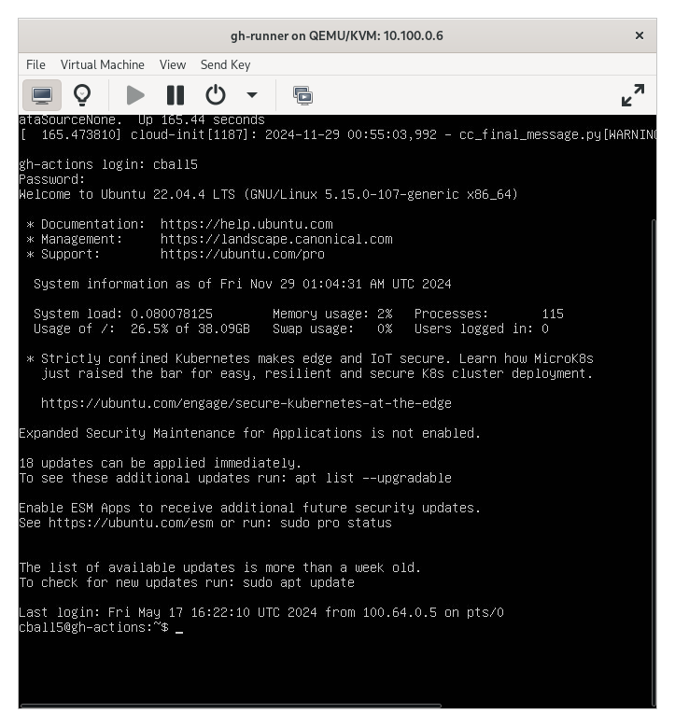Image resolution: width=675 pixels, height=727 pixels.
Task: Click the 'Usage of /: 26.5% of 38.09GB' text
Action: coord(142,329)
